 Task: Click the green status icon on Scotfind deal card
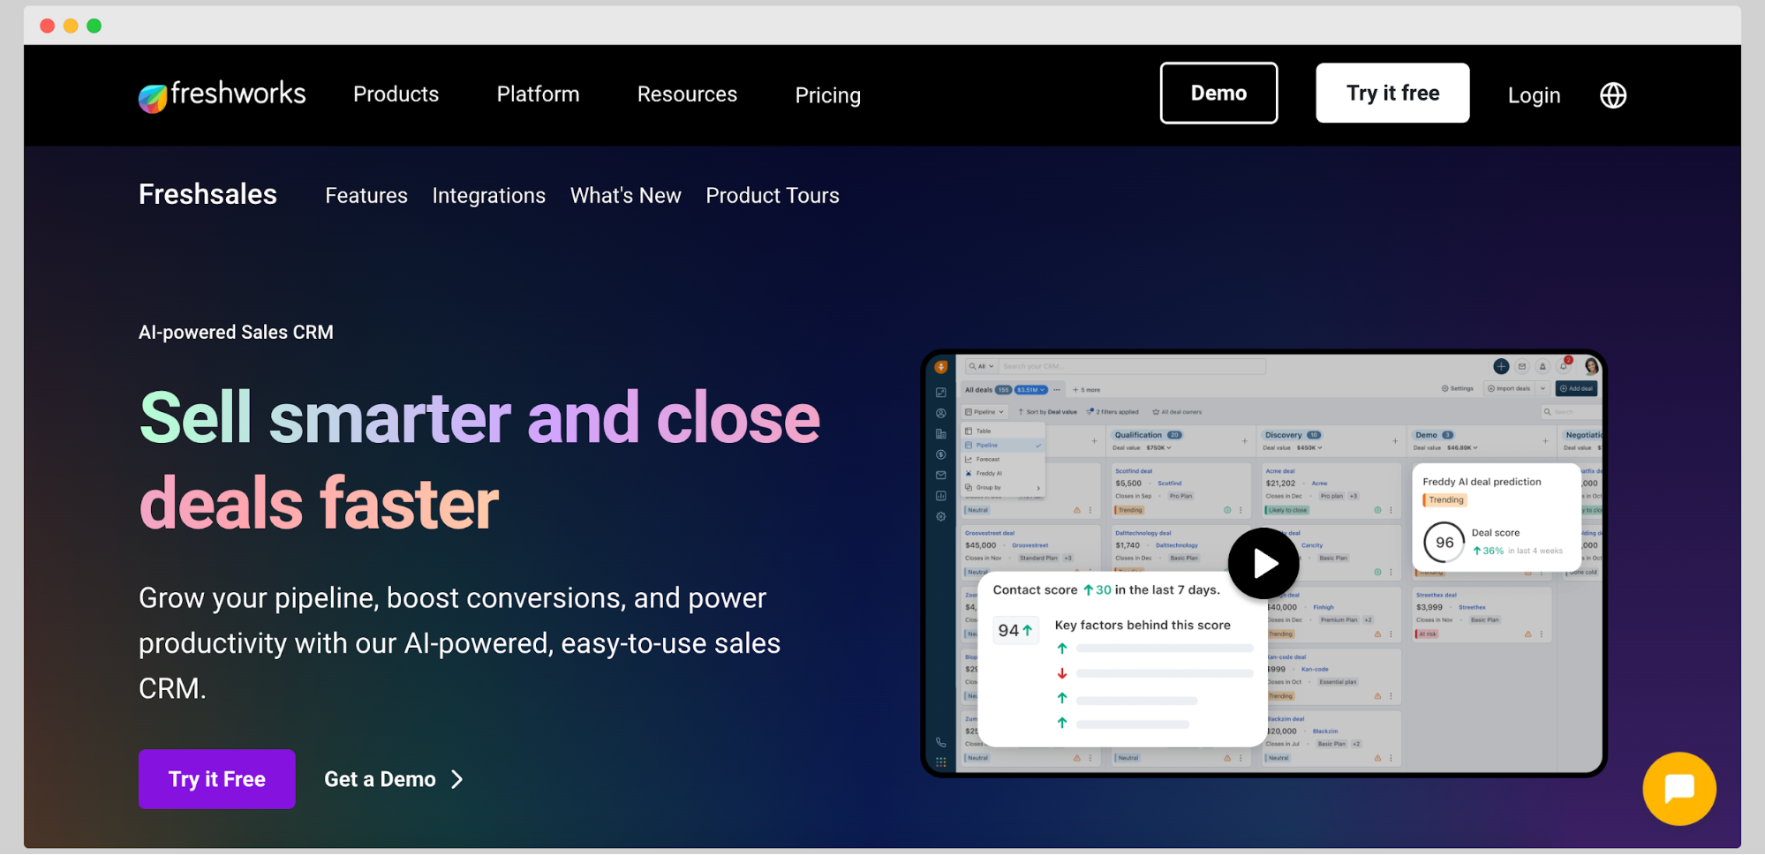click(x=1227, y=510)
